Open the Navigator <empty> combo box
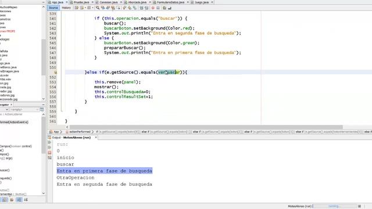 point(24,110)
